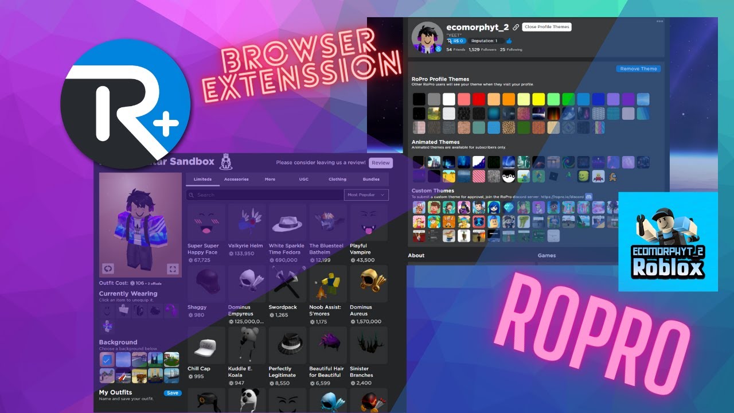Toggle the checkmark on the selected background thumbnail
This screenshot has width=734, height=413.
106,360
